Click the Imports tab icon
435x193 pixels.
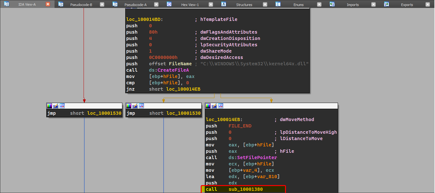332,4
